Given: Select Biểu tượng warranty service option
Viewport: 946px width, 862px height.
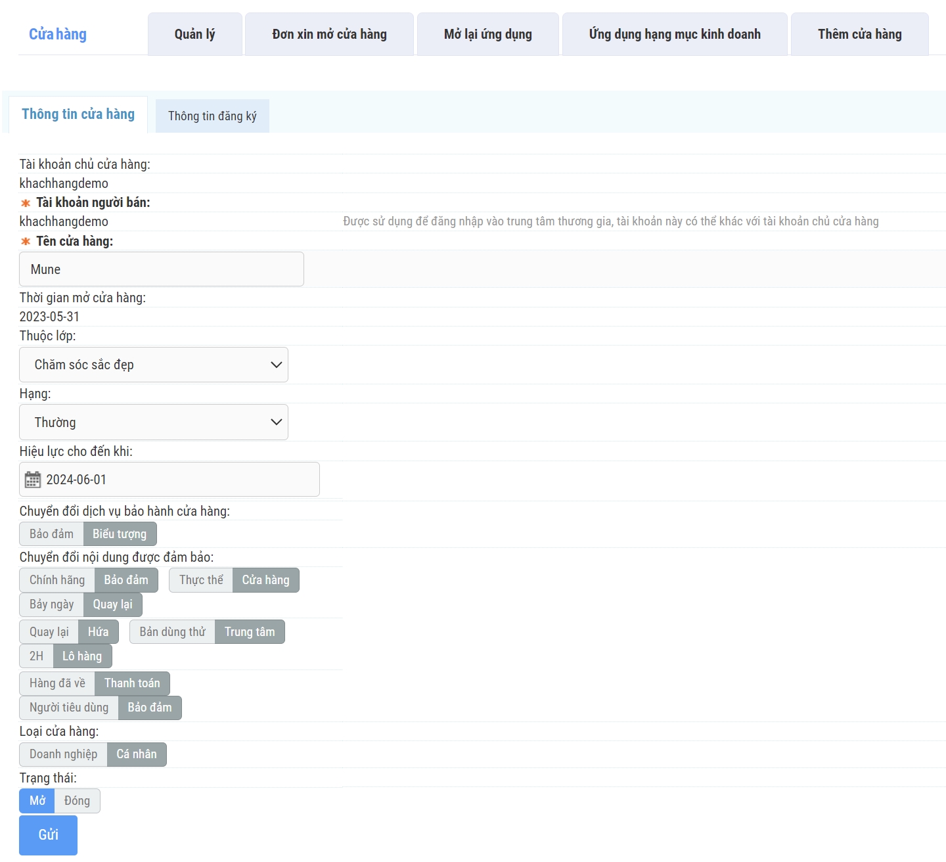Looking at the screenshot, I should click(x=120, y=534).
